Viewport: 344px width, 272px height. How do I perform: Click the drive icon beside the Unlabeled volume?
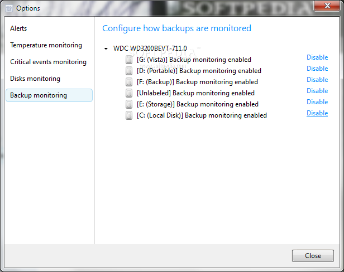pos(129,93)
